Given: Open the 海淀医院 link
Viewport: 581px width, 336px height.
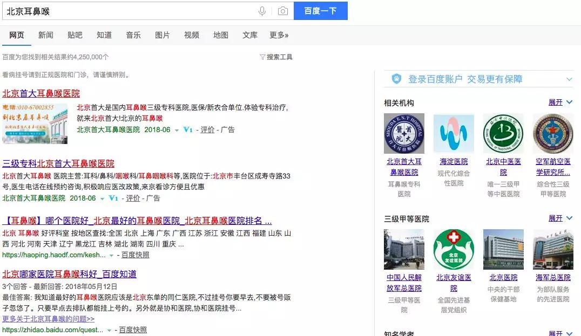Looking at the screenshot, I should click(454, 162).
